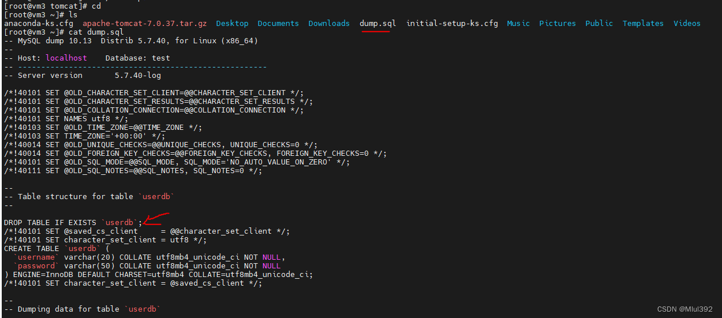Click the `password` column definition
Screen dimensions: 722x318
147,265
